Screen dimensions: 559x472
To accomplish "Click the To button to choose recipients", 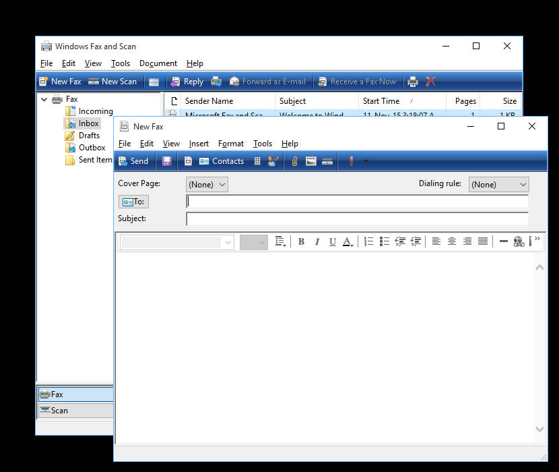I will click(x=133, y=201).
